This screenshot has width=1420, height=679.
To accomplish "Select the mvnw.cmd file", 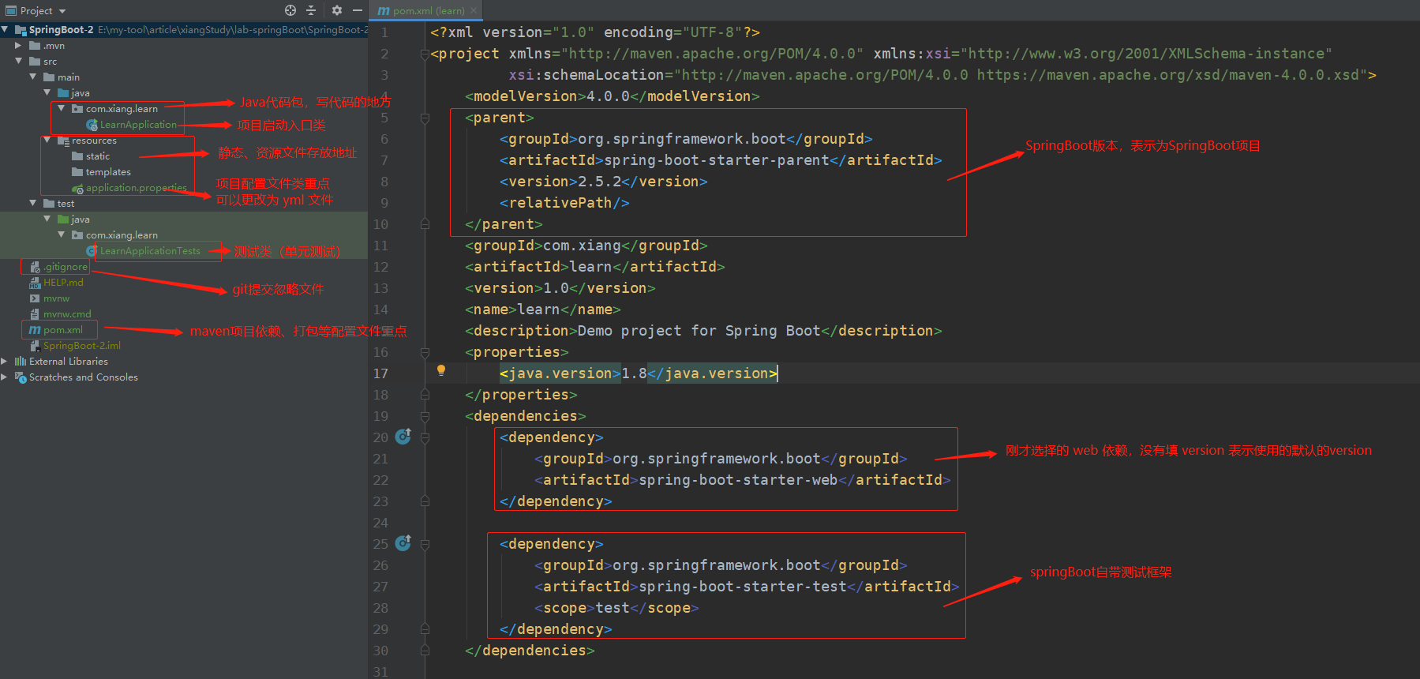I will click(67, 314).
